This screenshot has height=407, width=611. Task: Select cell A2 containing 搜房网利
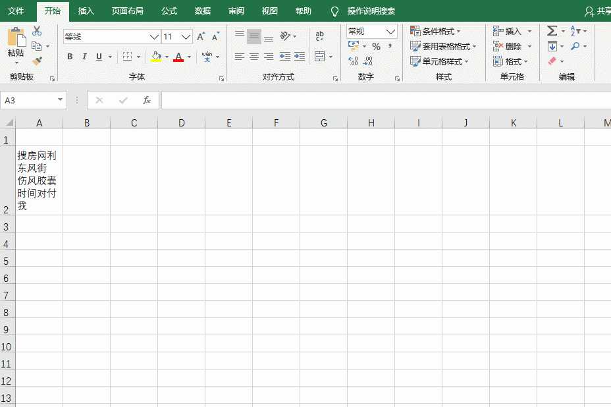click(x=39, y=180)
